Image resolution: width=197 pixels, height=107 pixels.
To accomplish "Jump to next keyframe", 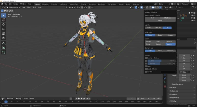I will pos(87,99).
